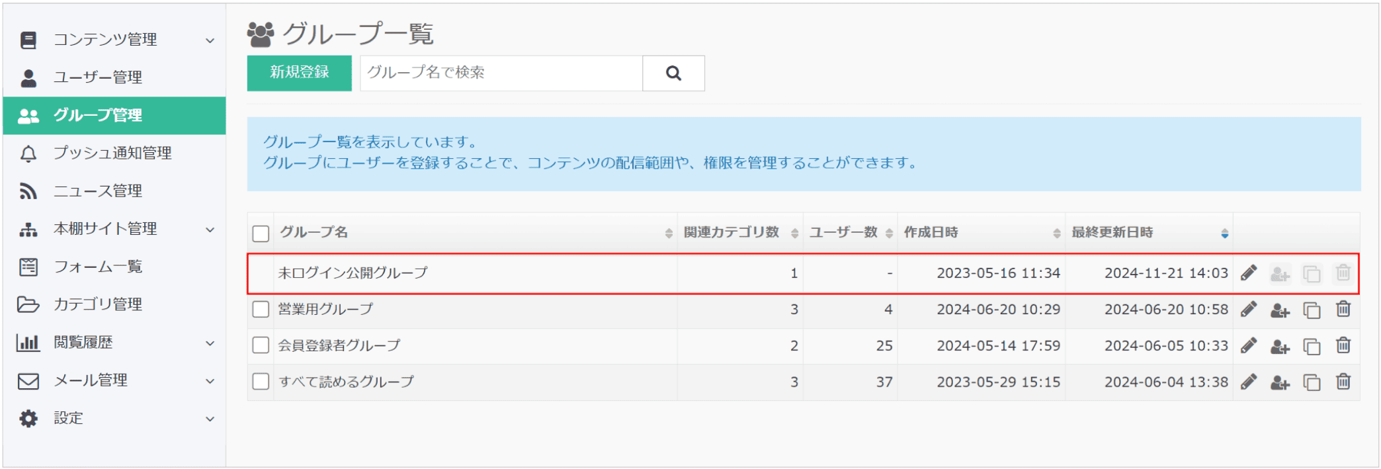Duplicate the すべて読めるグループ row
1381x469 pixels.
1312,382
